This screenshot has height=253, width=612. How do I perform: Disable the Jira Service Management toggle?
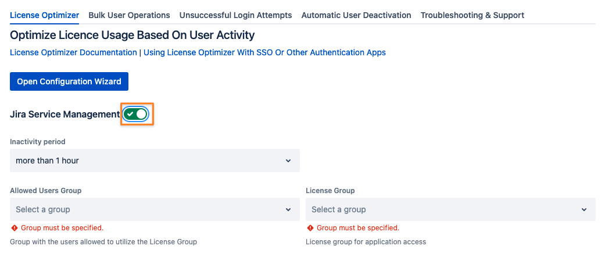click(x=137, y=115)
